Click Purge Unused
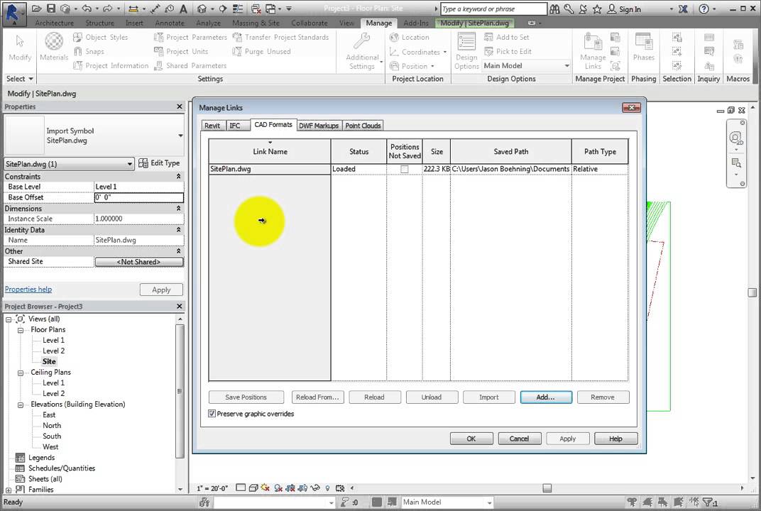Image resolution: width=761 pixels, height=511 pixels. point(261,51)
